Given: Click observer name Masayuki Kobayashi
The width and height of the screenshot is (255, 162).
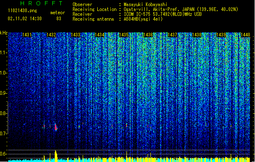Looking at the screenshot, I should tap(146, 4).
